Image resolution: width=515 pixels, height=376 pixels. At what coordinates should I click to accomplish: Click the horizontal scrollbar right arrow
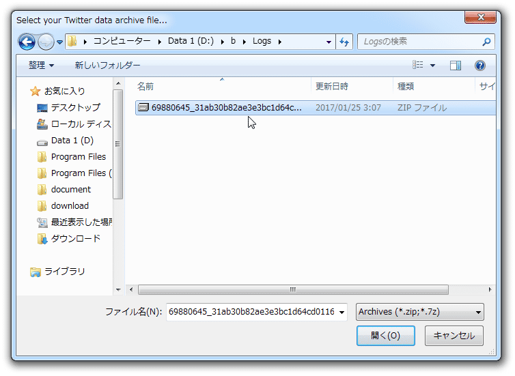pyautogui.click(x=490, y=290)
